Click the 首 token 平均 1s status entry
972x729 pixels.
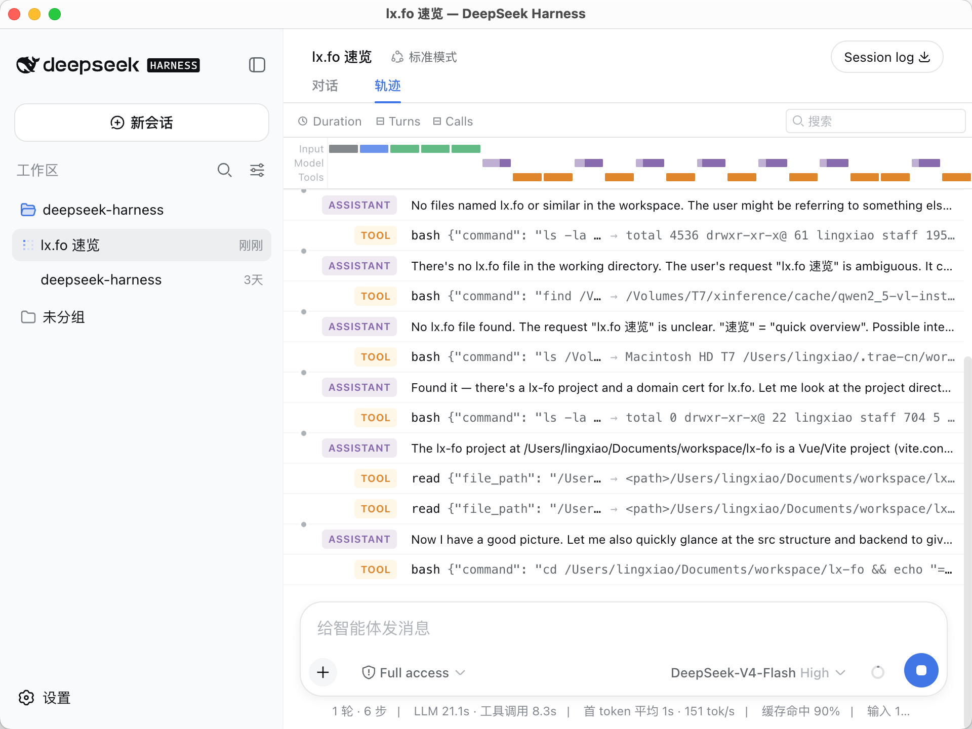tap(659, 711)
